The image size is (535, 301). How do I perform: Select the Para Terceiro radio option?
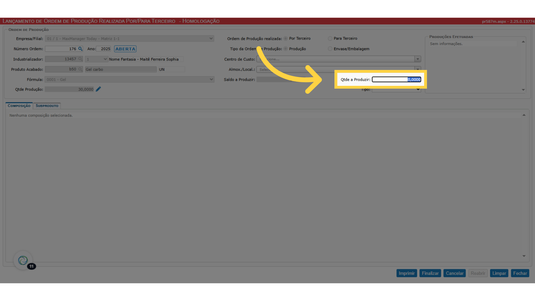point(330,38)
